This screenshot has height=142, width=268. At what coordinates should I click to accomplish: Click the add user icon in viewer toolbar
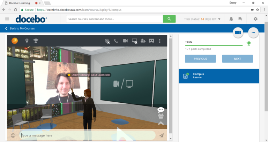(x=143, y=41)
